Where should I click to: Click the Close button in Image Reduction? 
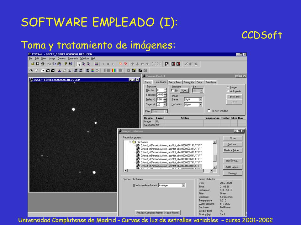tap(232, 138)
